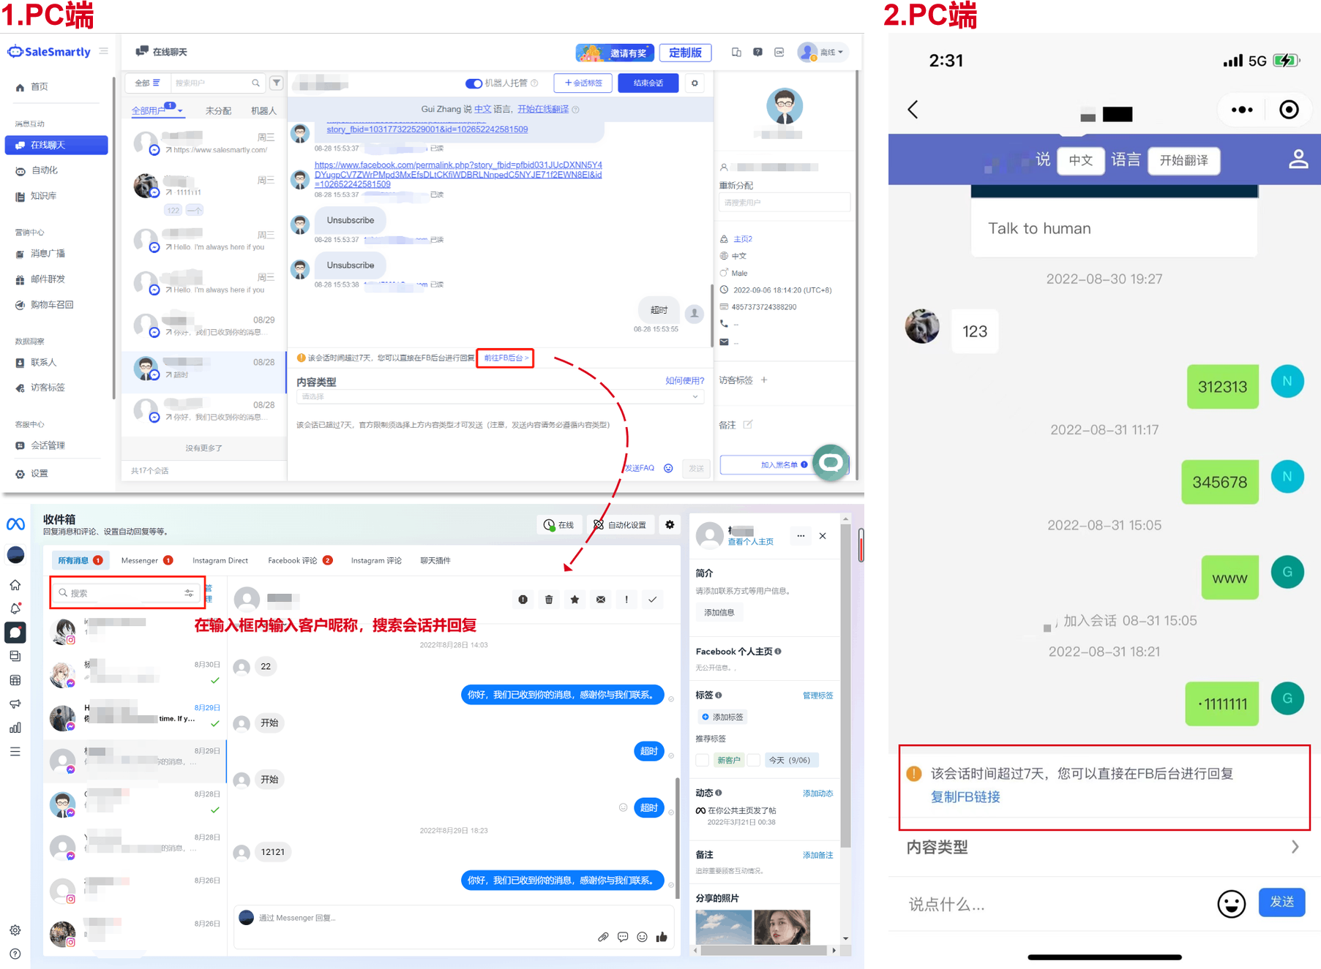Tap the profile person icon in mobile header

1298,159
